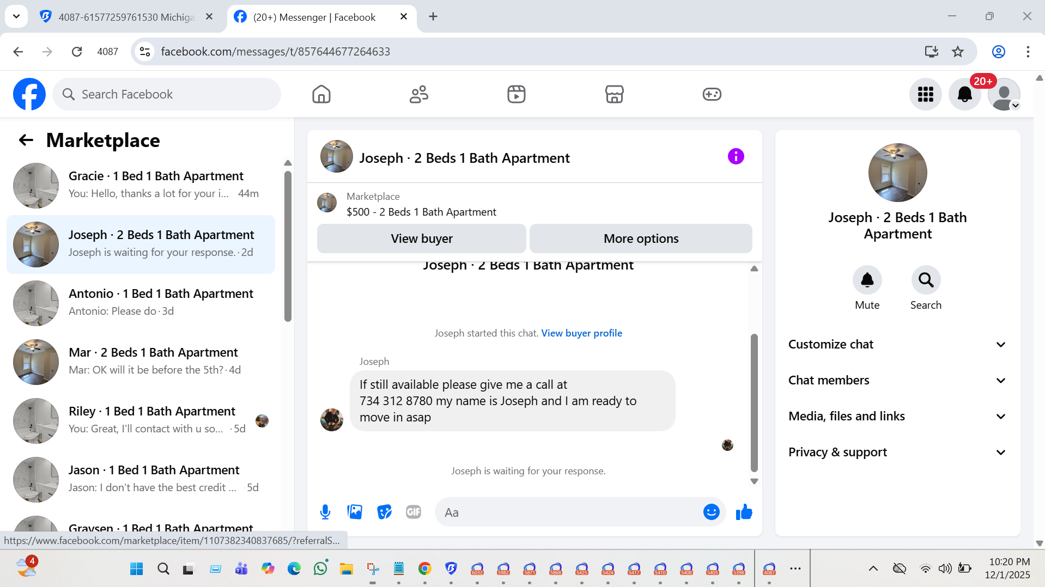Open the account profile dropdown

click(x=1004, y=94)
